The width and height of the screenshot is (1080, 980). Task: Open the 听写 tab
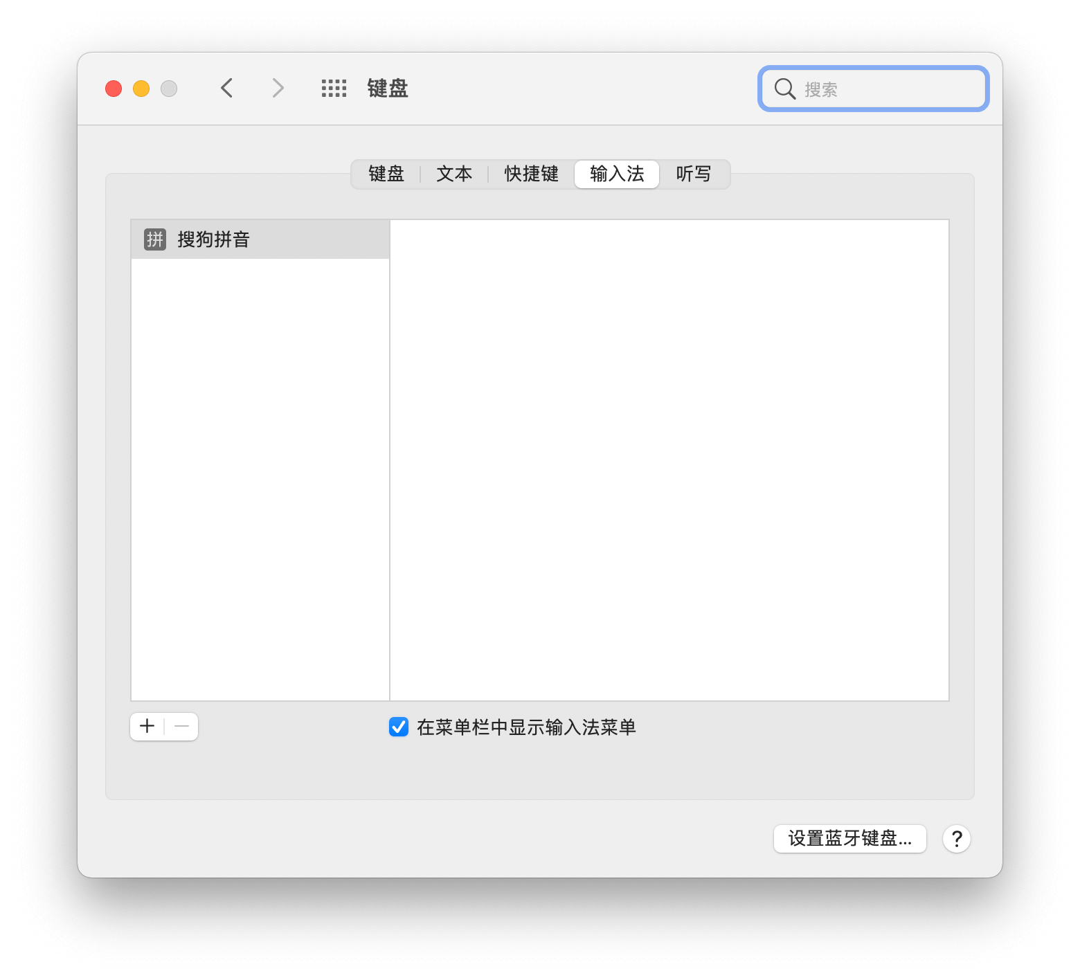pos(694,174)
